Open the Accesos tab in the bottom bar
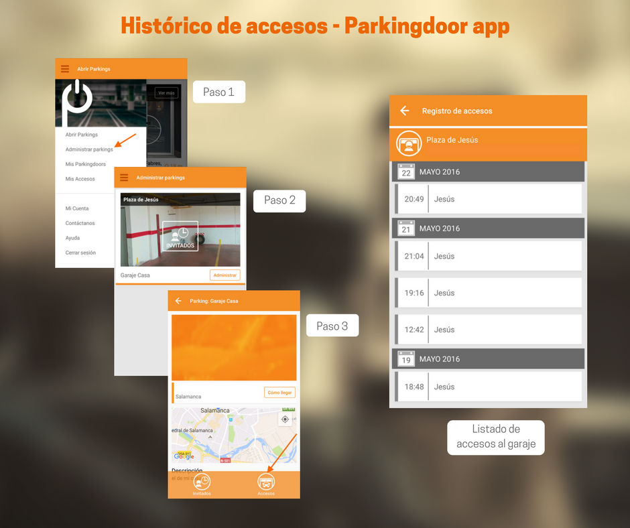Viewport: 630px width, 528px height. tap(266, 484)
